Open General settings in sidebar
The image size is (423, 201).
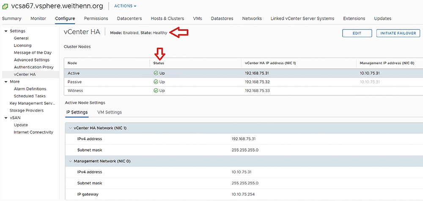pyautogui.click(x=21, y=38)
